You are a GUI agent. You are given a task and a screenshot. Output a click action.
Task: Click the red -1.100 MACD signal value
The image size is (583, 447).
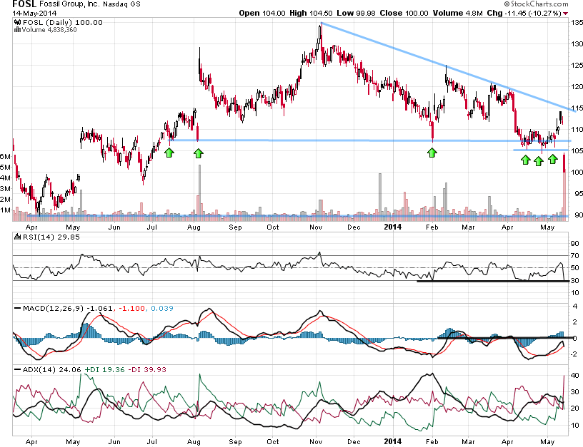131,308
